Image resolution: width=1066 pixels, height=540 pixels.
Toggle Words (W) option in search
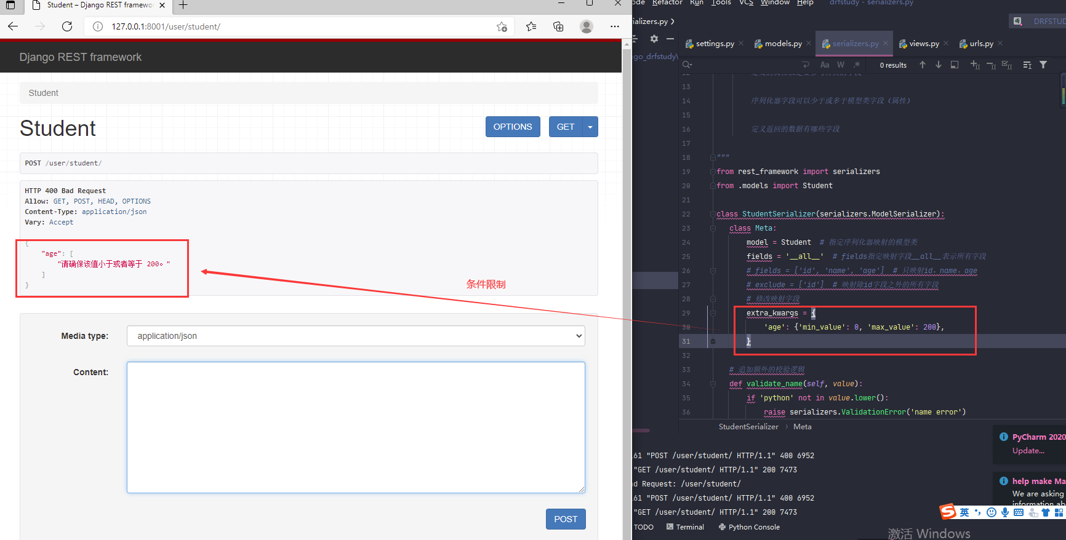(841, 65)
